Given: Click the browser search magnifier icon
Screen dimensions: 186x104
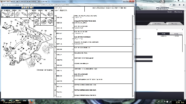Looking at the screenshot, I should 170,5.
